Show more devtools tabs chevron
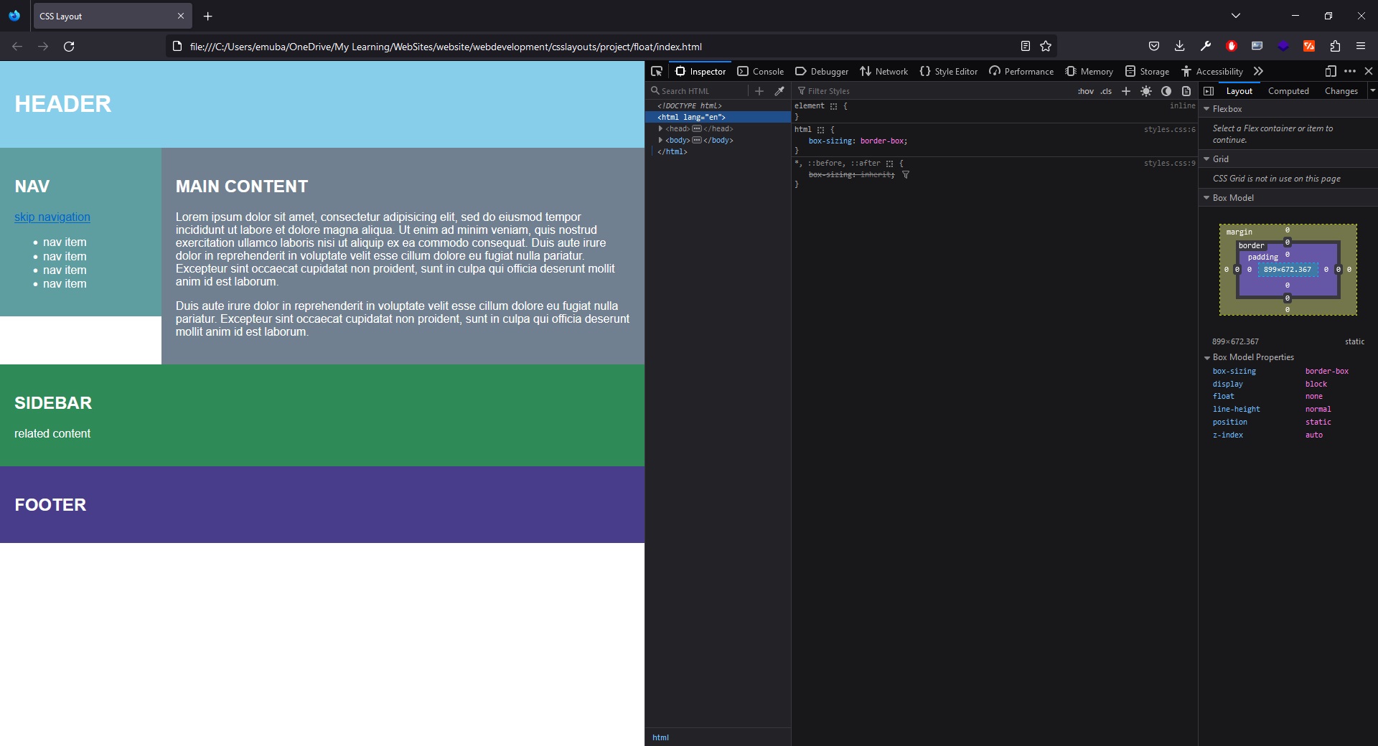1378x746 pixels. coord(1258,71)
